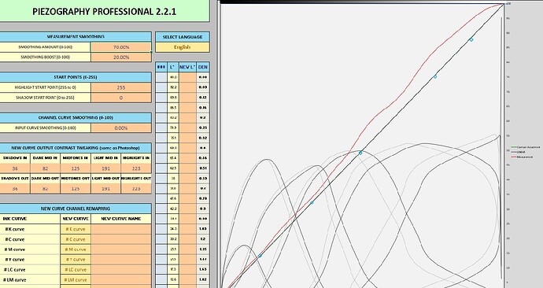543x288 pixels.
Task: Click the red Measurement legend entry
Action: (x=523, y=157)
